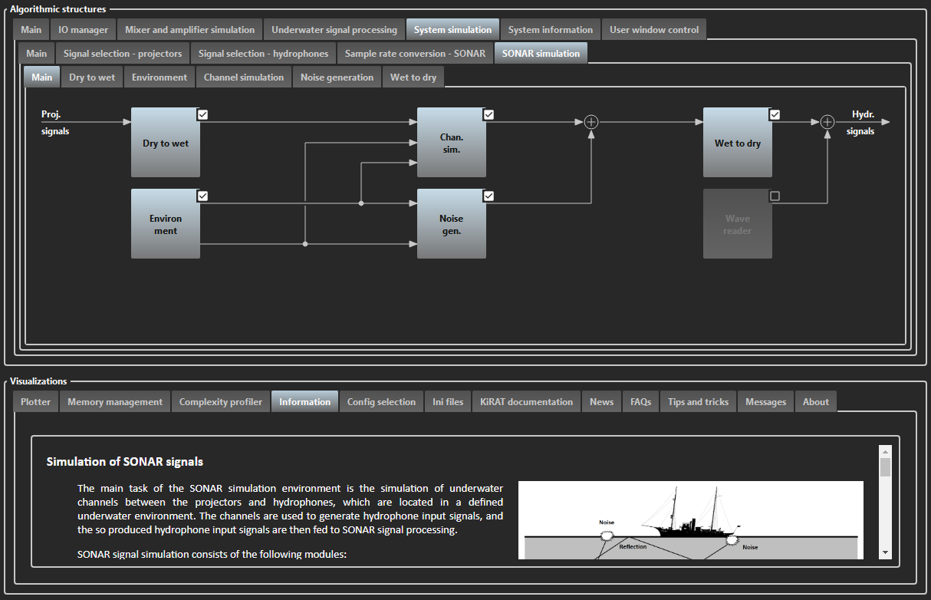Toggle the Dry to wet block checkbox
This screenshot has height=600, width=931.
[x=202, y=114]
